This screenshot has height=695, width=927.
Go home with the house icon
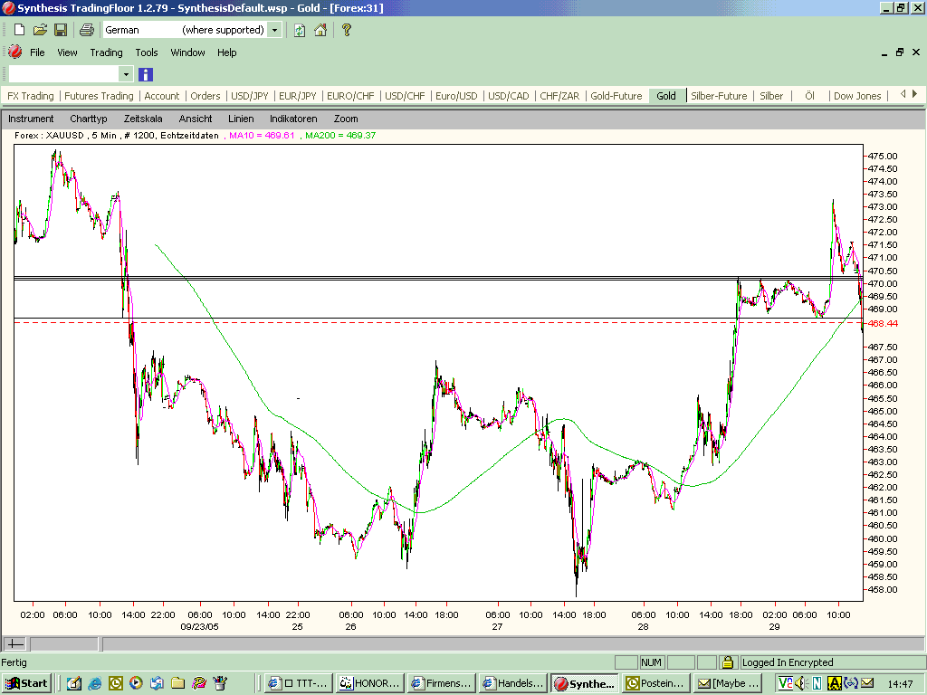pyautogui.click(x=320, y=30)
